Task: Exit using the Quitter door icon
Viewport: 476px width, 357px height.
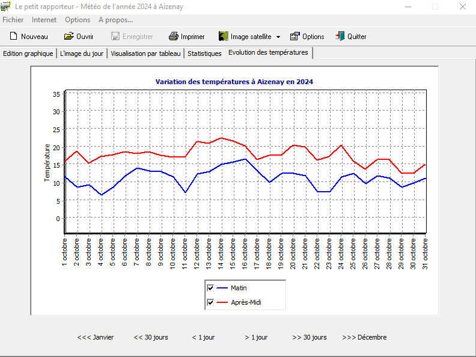Action: tap(340, 36)
